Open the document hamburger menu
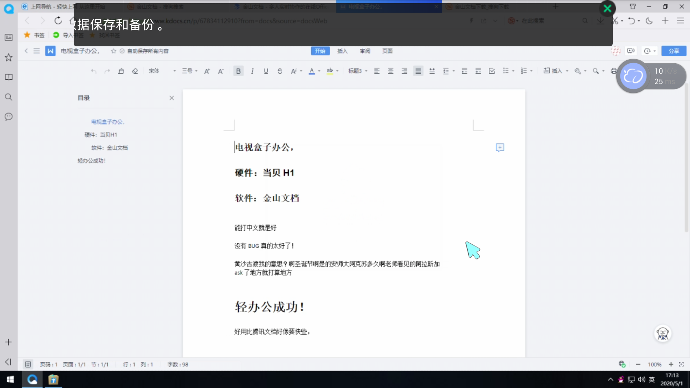 pyautogui.click(x=37, y=51)
